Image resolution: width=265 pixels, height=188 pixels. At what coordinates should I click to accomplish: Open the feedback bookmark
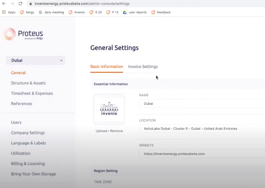(161, 12)
